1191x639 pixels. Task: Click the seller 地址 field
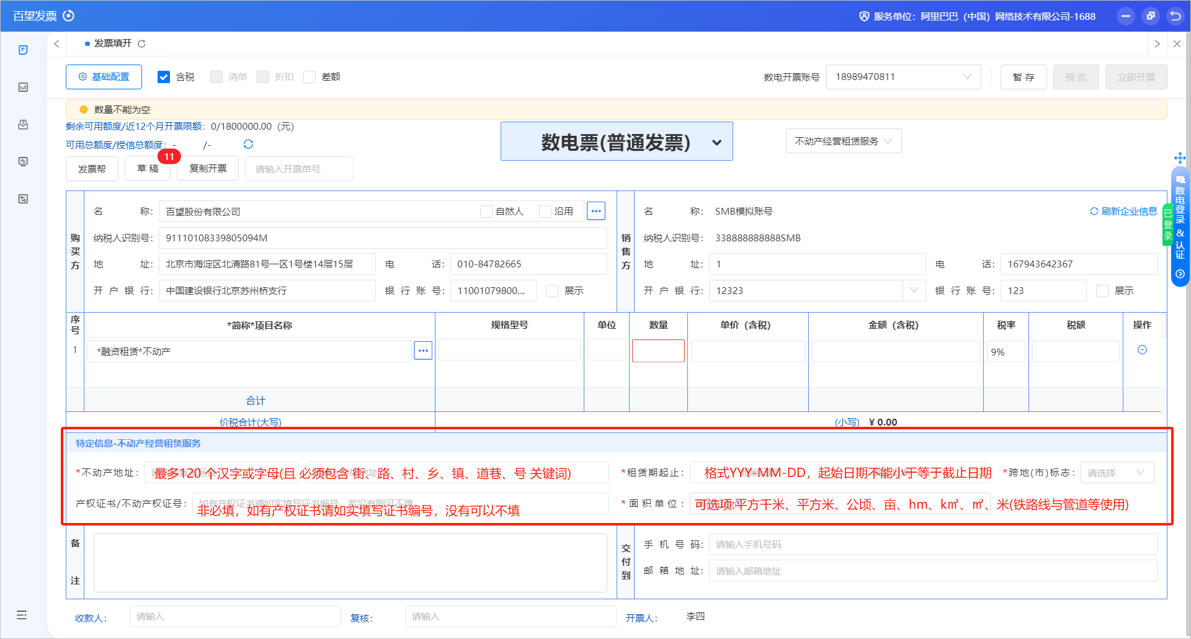point(818,264)
